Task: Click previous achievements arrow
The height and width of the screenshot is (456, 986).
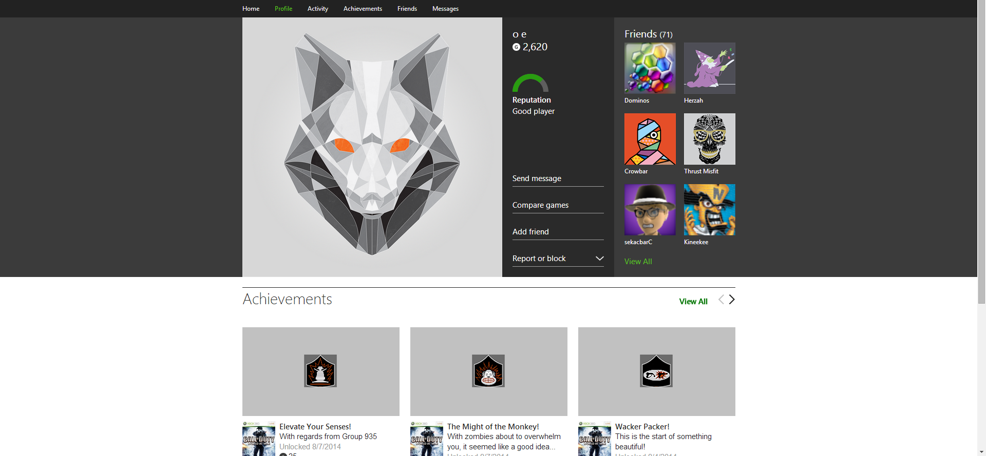Action: [722, 300]
